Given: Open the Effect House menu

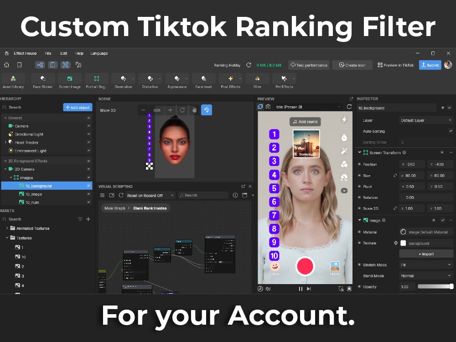Looking at the screenshot, I should 25,53.
